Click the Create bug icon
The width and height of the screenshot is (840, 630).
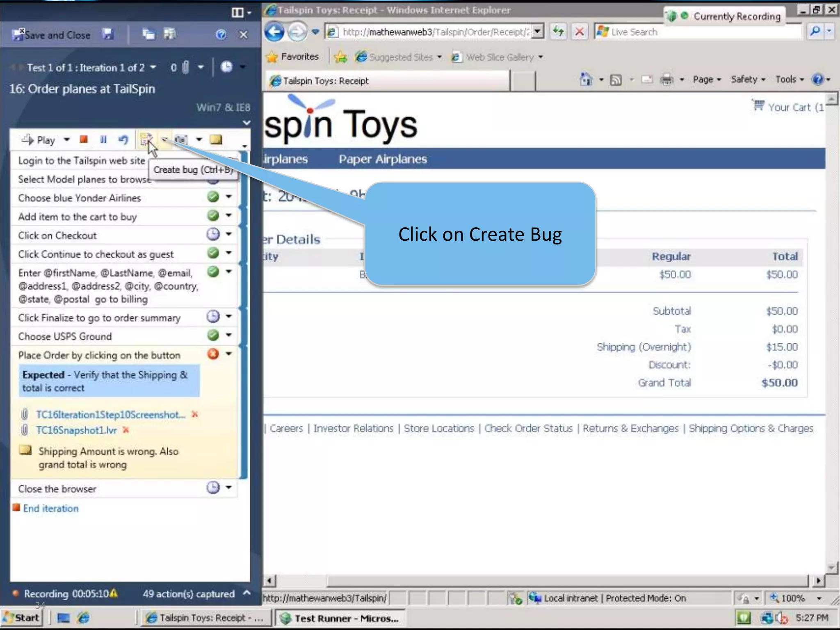[x=145, y=140]
